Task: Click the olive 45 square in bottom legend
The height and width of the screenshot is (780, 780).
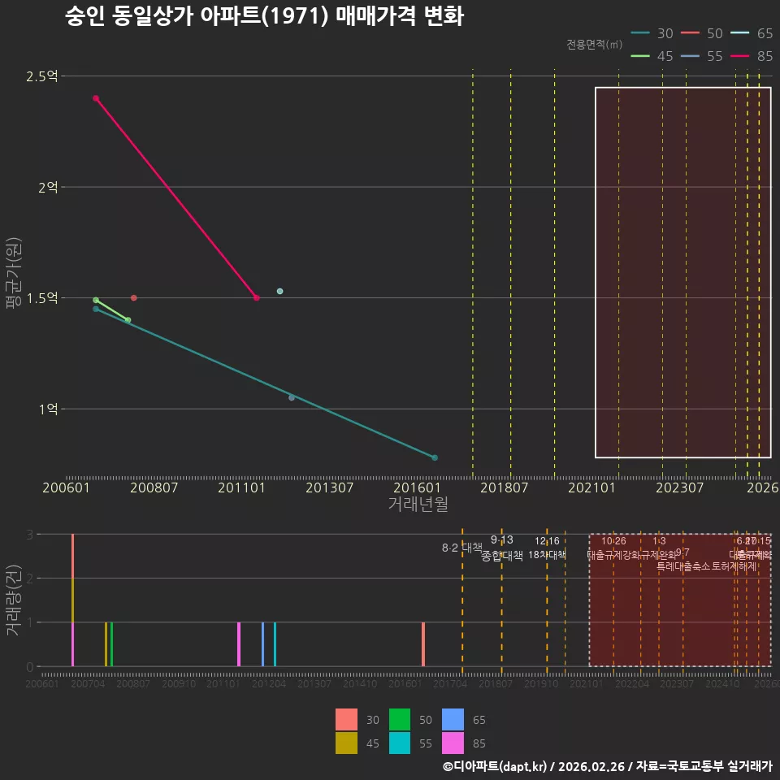Action: pyautogui.click(x=346, y=743)
